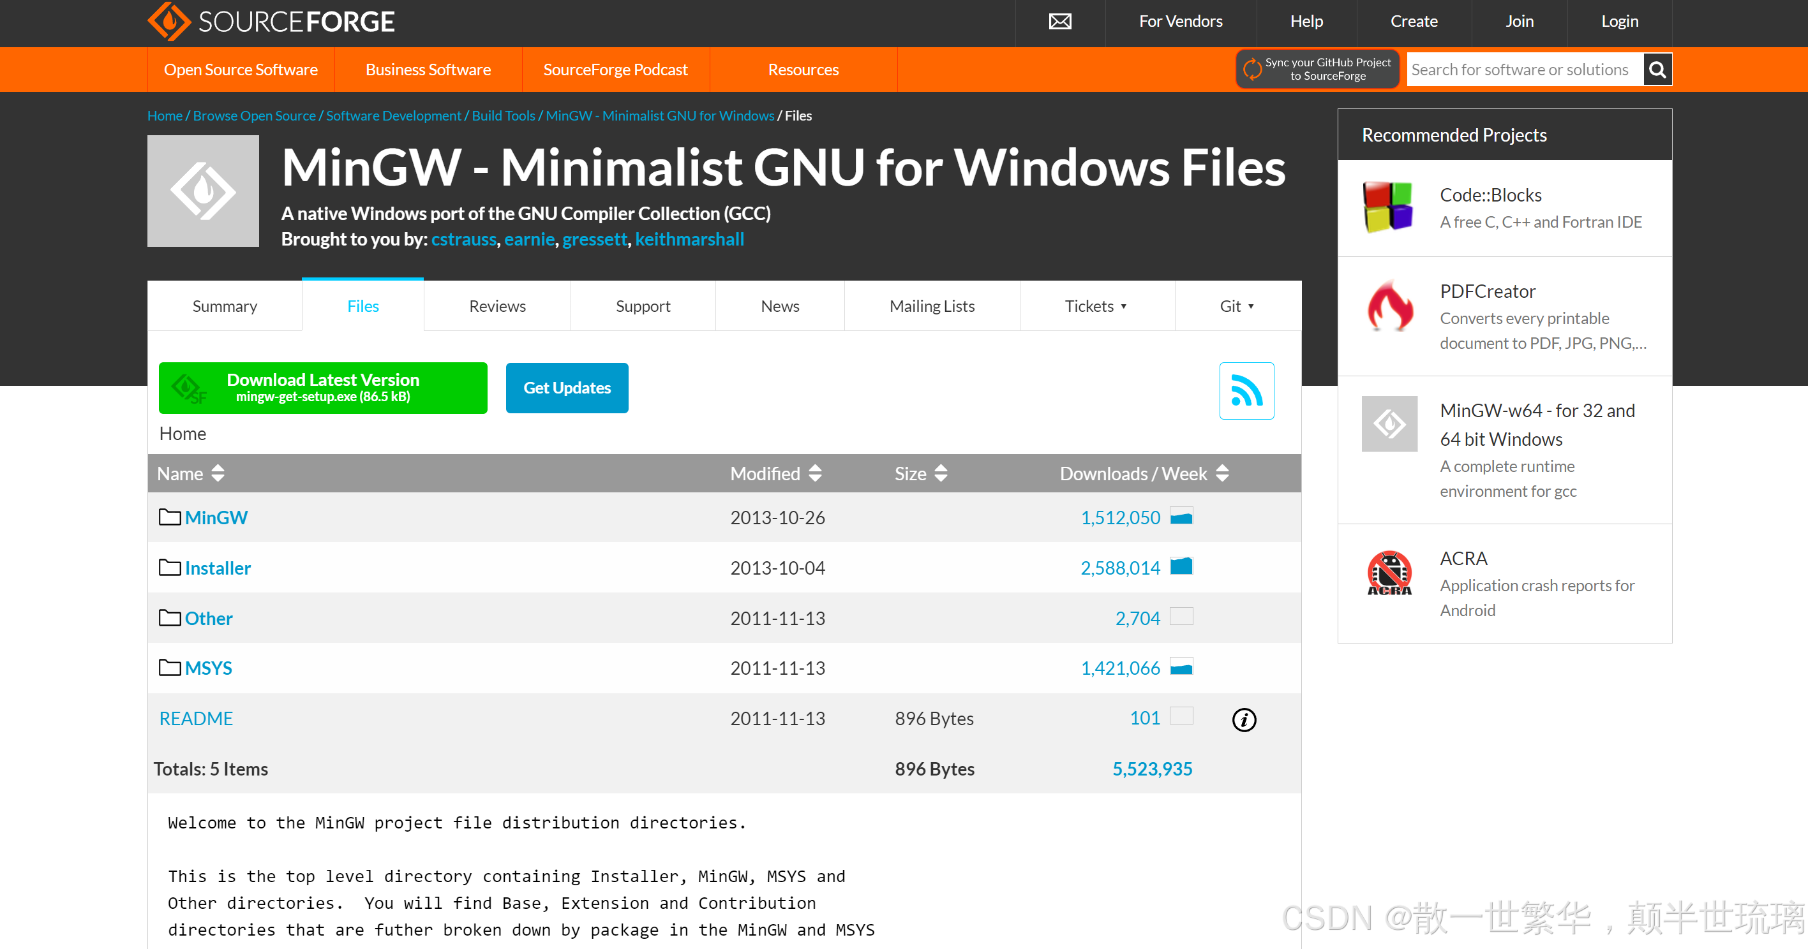The height and width of the screenshot is (949, 1808).
Task: Click the Installer folder icon
Action: [x=170, y=568]
